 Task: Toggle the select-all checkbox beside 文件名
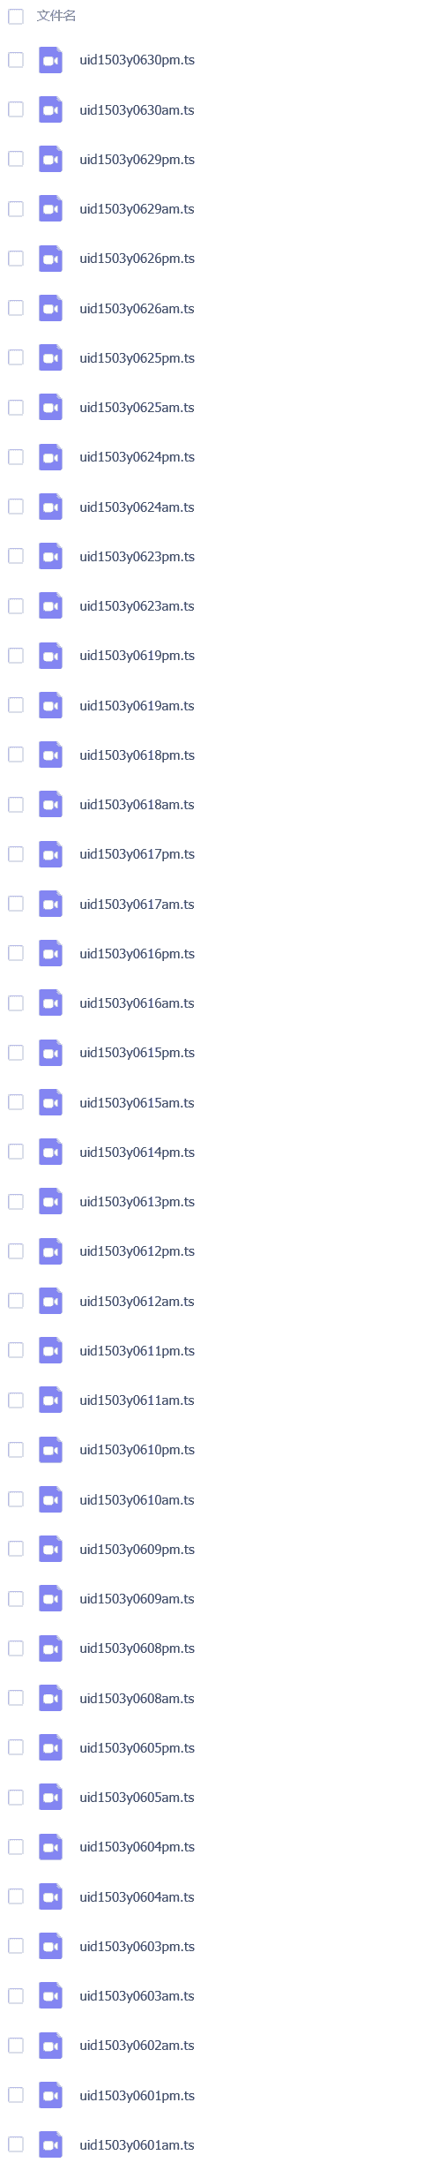[16, 17]
